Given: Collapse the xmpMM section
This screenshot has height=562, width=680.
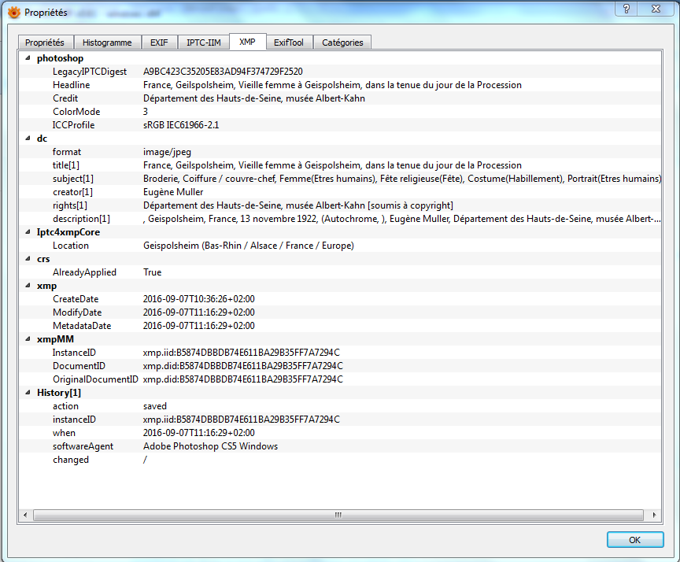Looking at the screenshot, I should 29,339.
